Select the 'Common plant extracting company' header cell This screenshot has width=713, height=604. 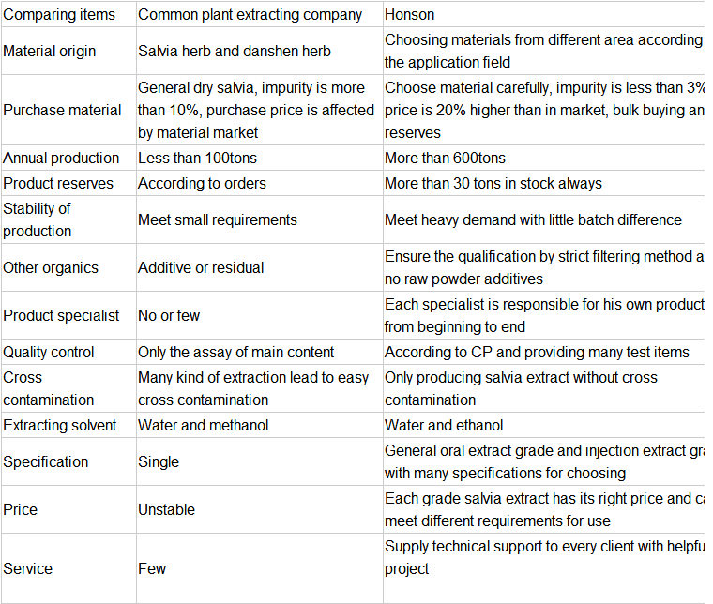click(x=250, y=14)
